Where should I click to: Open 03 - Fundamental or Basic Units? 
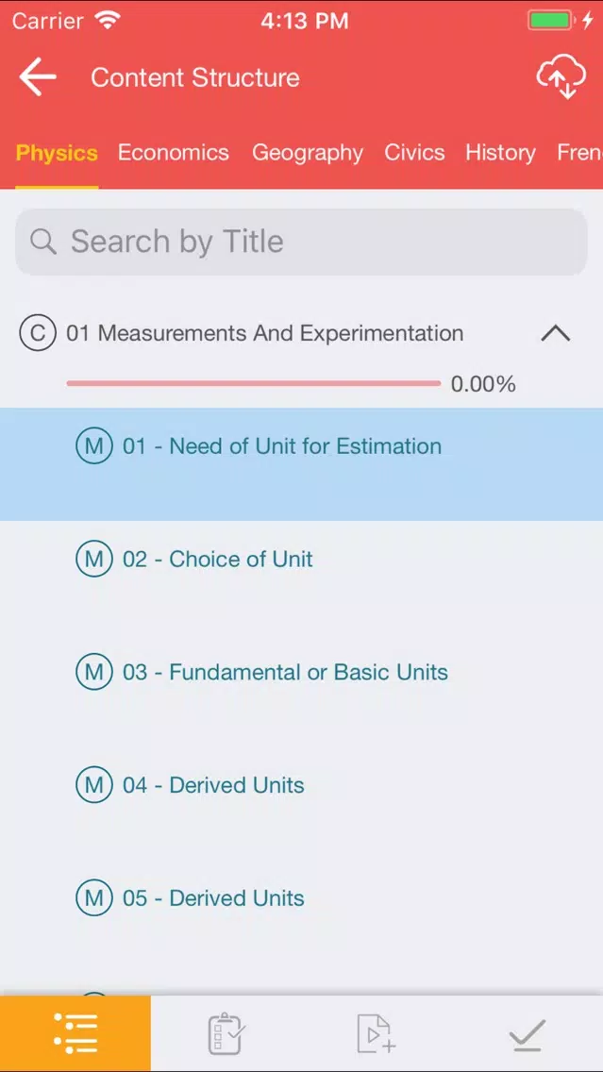[302, 672]
